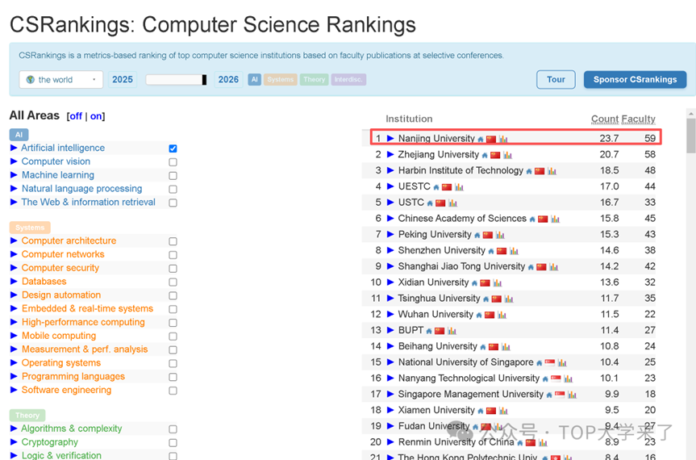Screen dimensions: 696x460
Task: Open Harbin Institute of Technology home icon
Action: (529, 171)
